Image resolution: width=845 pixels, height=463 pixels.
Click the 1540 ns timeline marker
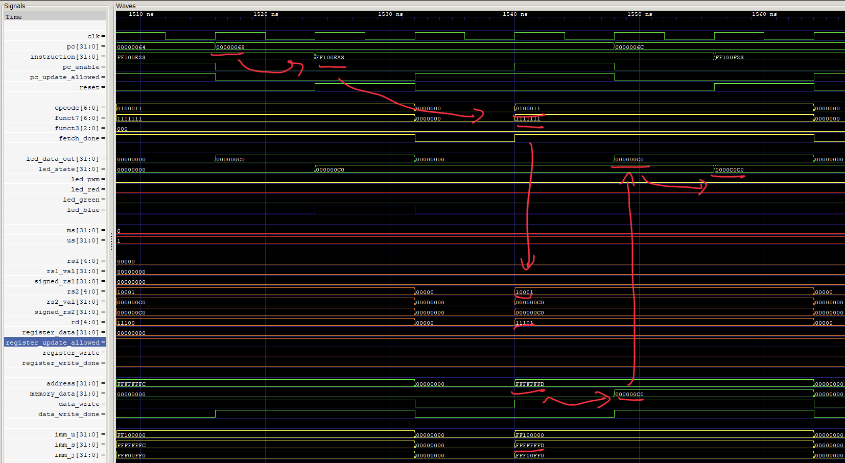(x=515, y=14)
